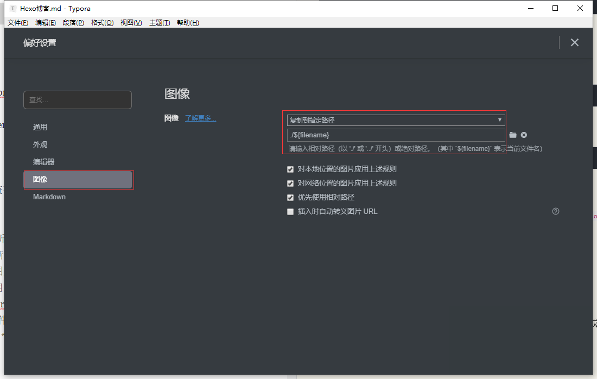Click the folder icon to browse image path
Image resolution: width=597 pixels, height=379 pixels.
(513, 135)
